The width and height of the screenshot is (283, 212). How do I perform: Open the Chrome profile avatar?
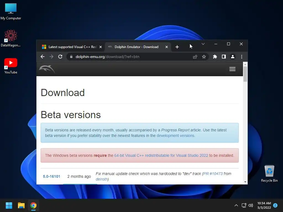click(233, 57)
